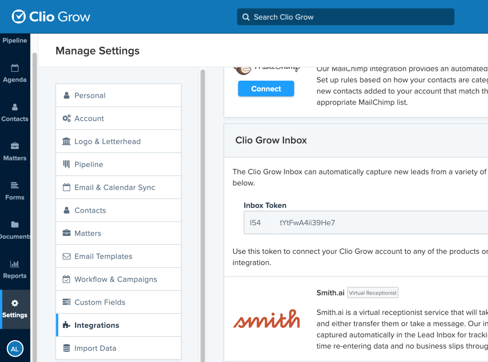Open the Smith.ai logo
Image resolution: width=488 pixels, height=362 pixels.
point(266,319)
